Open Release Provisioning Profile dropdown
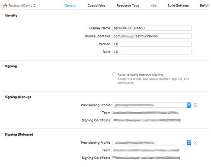211x167 pixels. coord(152,142)
